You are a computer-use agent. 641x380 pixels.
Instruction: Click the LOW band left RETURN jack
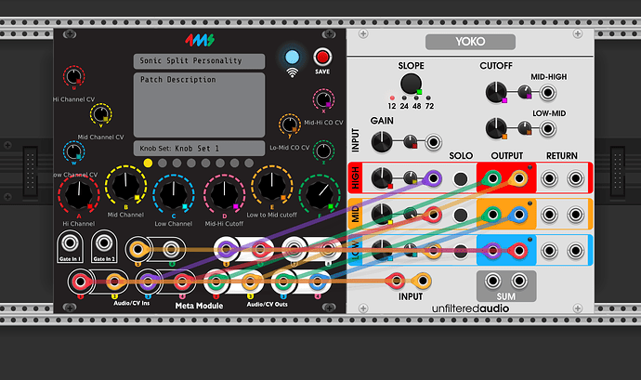[549, 251]
